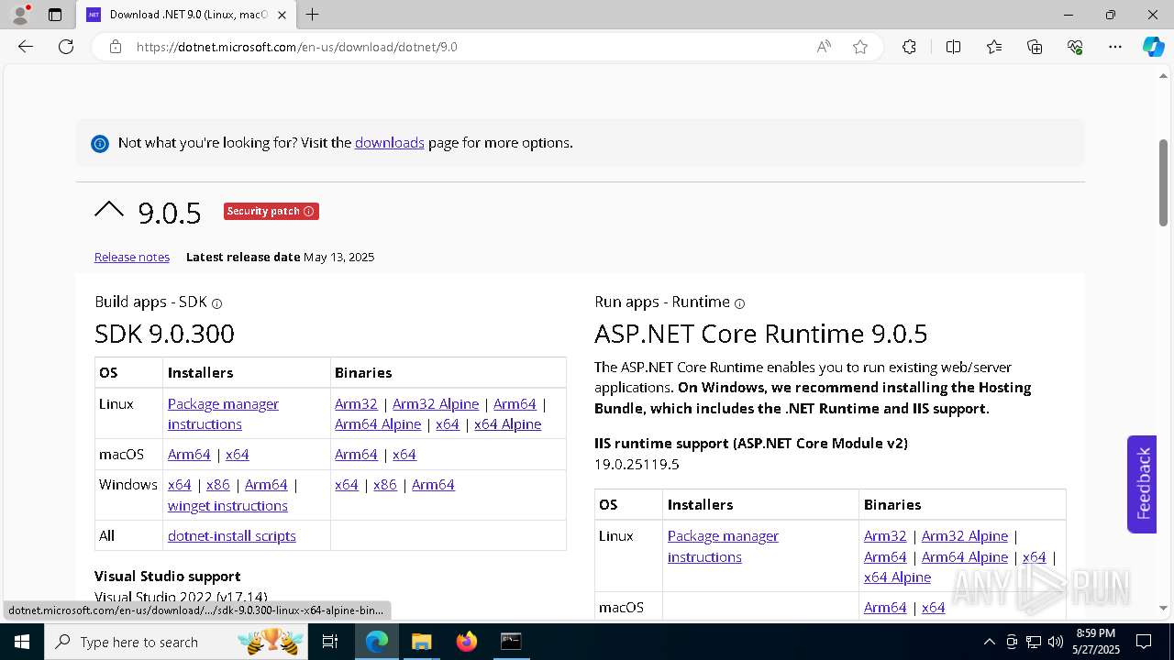Open the Feedback side button
1174x660 pixels.
(x=1142, y=484)
